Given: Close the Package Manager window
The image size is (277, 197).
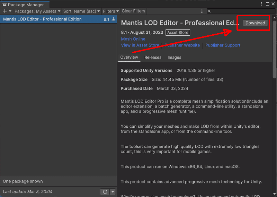Looking at the screenshot, I should tap(273, 4).
